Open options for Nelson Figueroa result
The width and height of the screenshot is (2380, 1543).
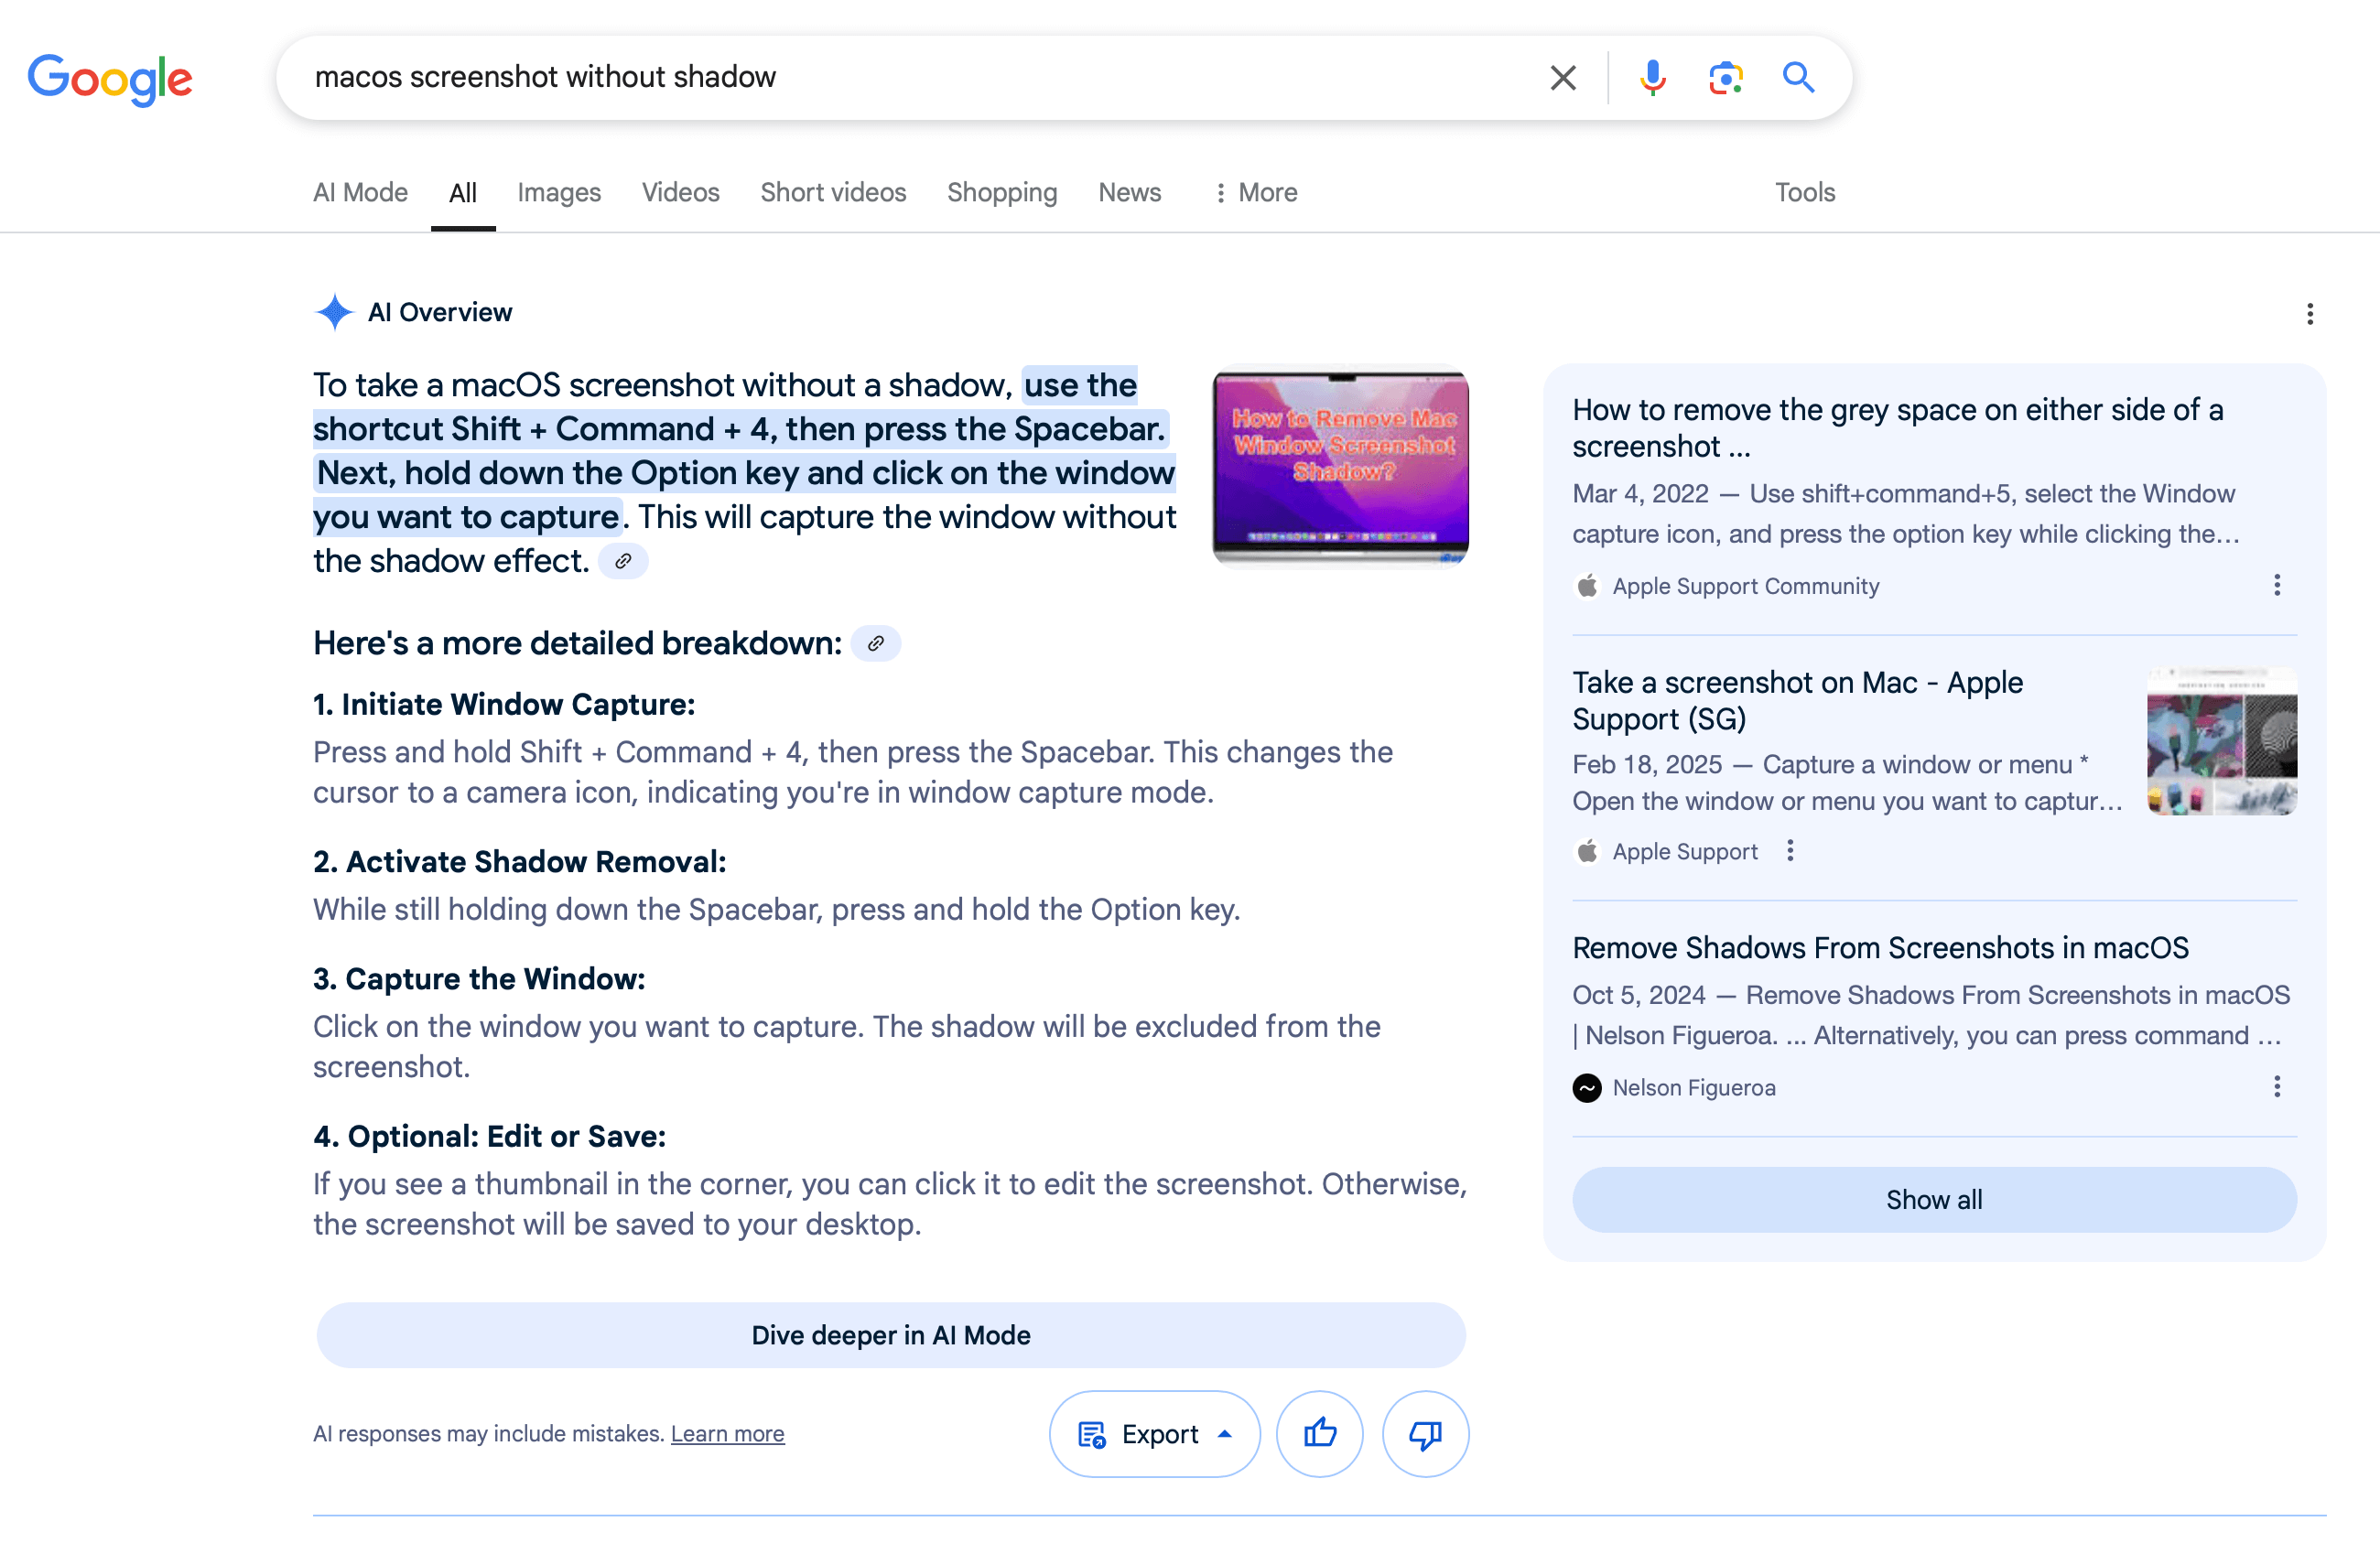(x=2277, y=1087)
